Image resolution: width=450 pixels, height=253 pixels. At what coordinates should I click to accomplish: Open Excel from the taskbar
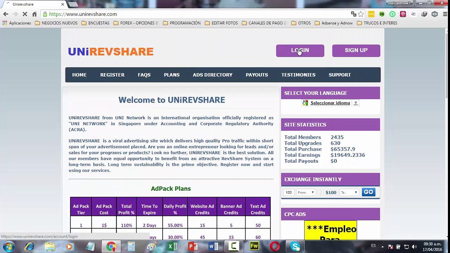pos(172,246)
